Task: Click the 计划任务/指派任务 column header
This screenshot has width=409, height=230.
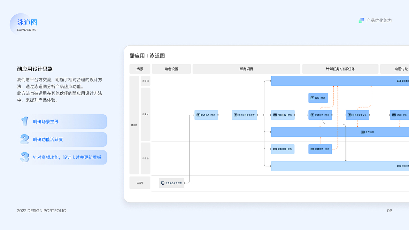Action: point(340,69)
